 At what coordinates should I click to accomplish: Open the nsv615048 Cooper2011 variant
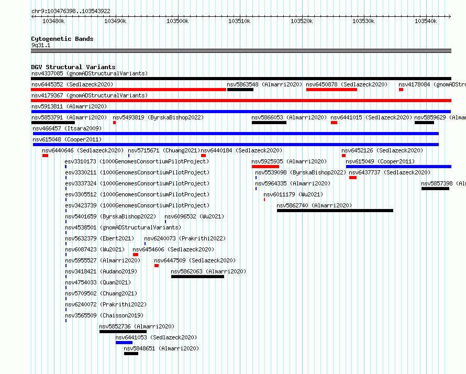coord(236,145)
